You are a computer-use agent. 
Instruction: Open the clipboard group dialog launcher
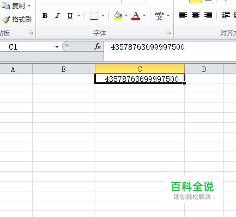click(x=31, y=33)
